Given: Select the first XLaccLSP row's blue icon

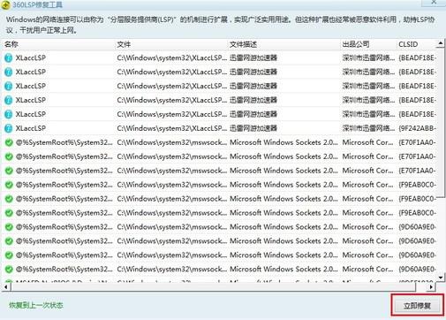Looking at the screenshot, I should point(9,58).
